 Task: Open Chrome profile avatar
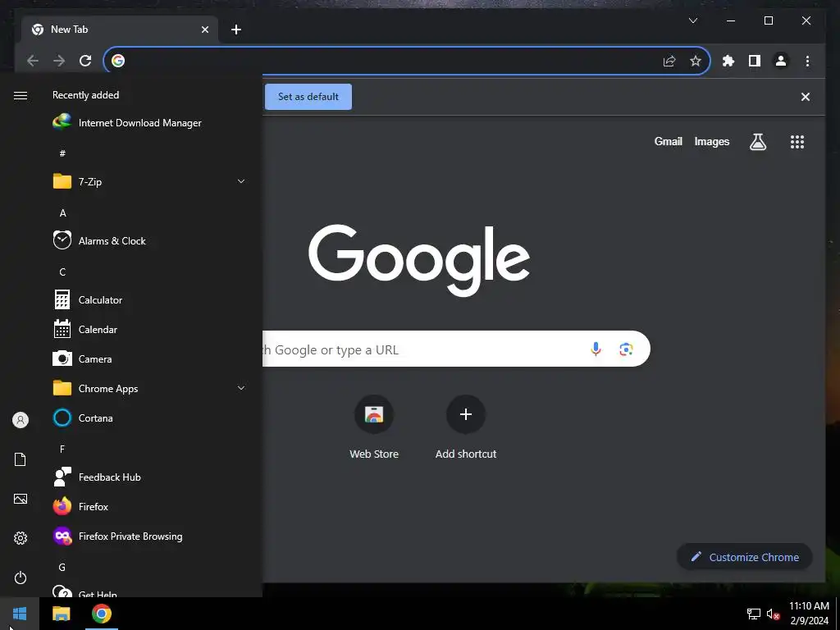tap(781, 61)
